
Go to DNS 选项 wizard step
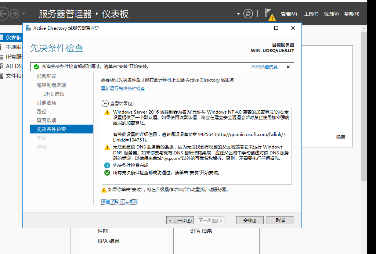coord(54,94)
